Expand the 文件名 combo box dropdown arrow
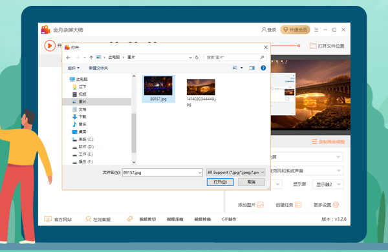 200,173
